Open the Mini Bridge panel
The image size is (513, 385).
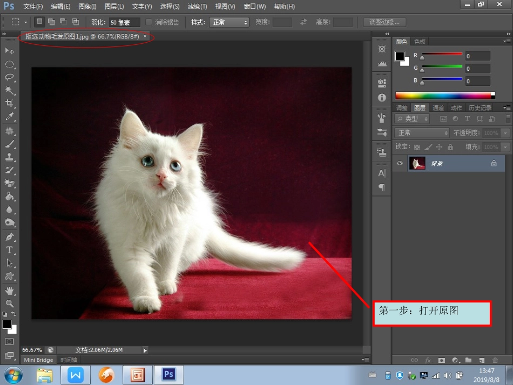click(38, 360)
